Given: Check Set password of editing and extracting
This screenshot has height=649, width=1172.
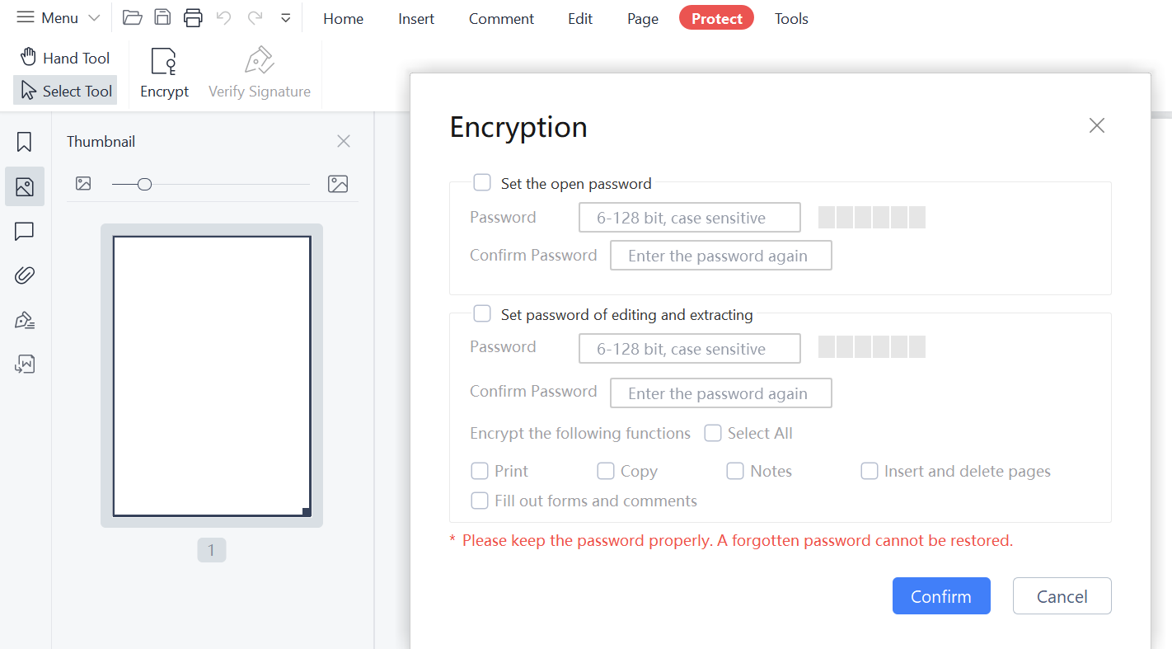Looking at the screenshot, I should [482, 313].
